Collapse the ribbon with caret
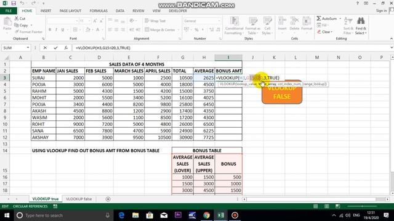 click(x=392, y=39)
